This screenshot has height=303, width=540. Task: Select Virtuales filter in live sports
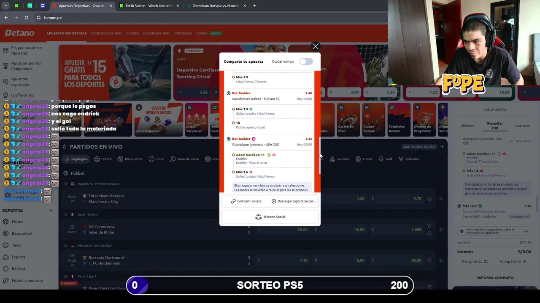(409, 159)
